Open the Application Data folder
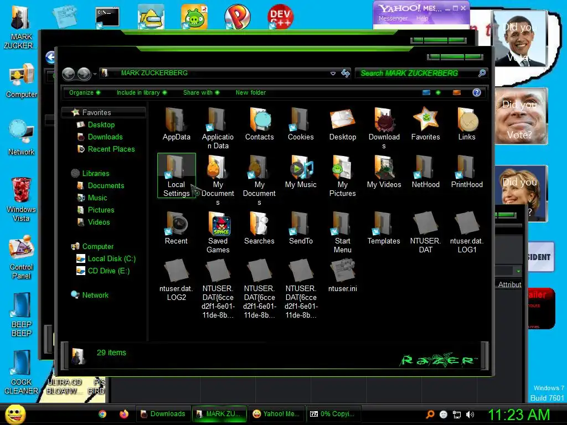Screen dimensions: 567x425 click(x=218, y=128)
